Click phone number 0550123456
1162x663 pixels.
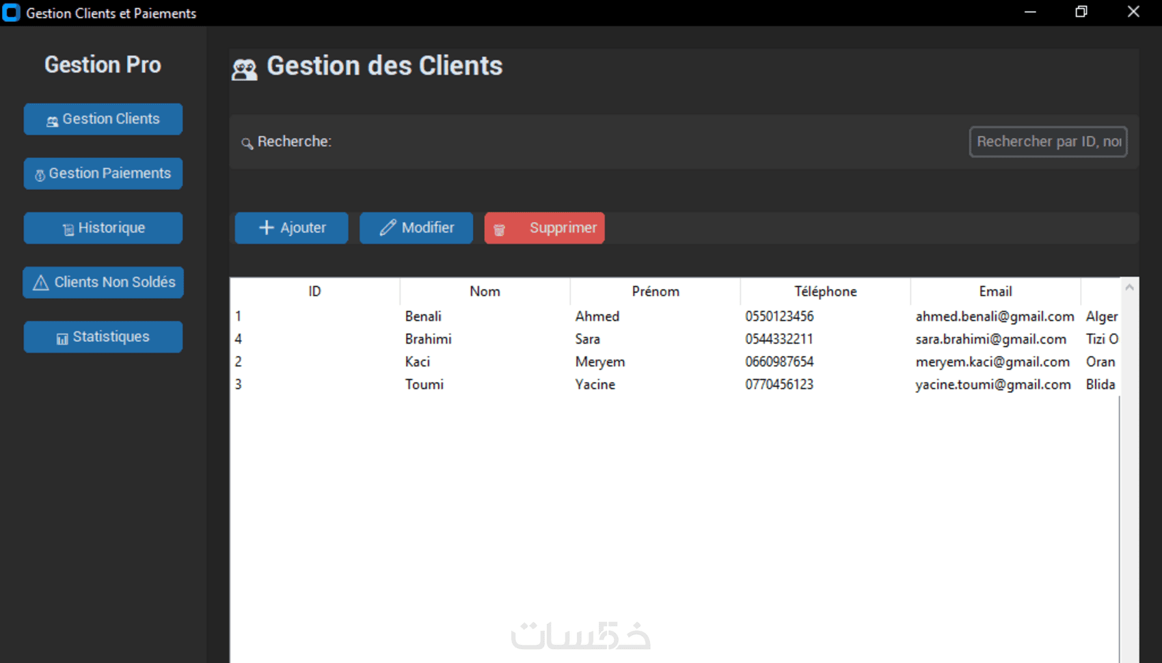coord(779,316)
